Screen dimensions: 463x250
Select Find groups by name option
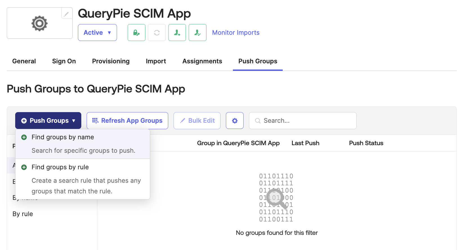click(x=63, y=137)
